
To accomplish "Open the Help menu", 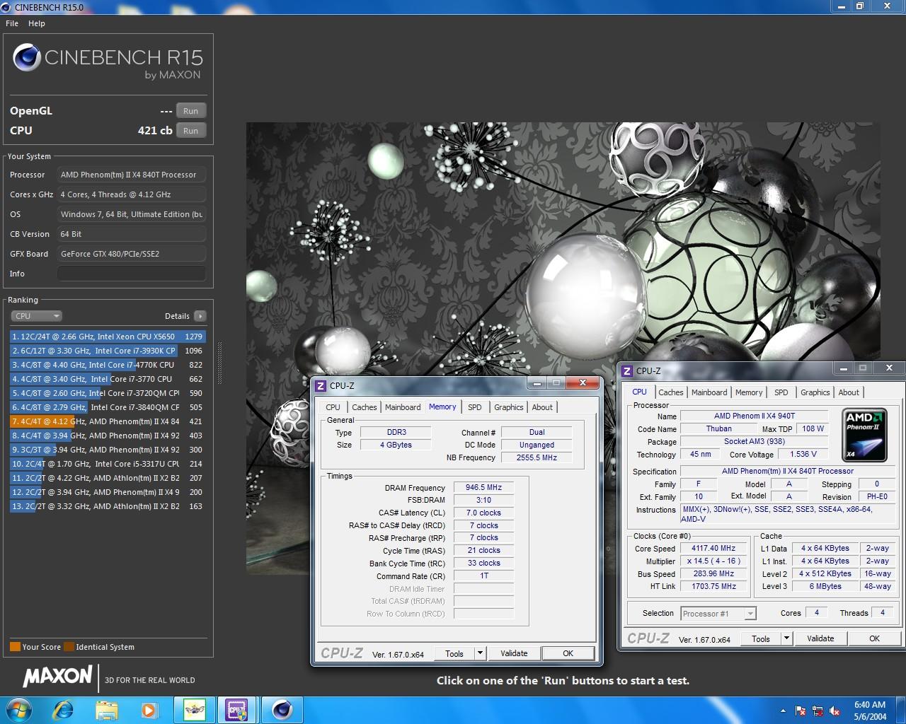I will click(37, 23).
